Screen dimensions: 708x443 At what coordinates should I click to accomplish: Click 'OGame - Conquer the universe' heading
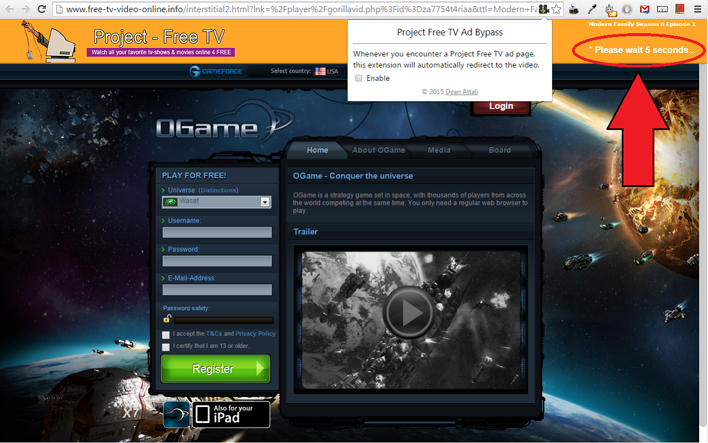353,176
